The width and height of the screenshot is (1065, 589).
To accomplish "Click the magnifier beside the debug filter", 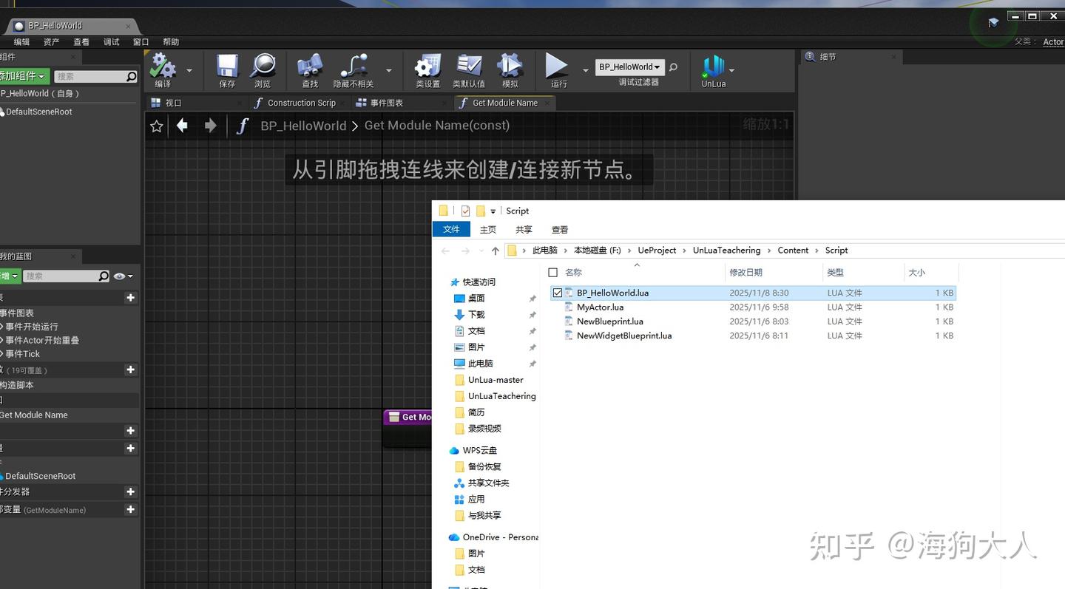I will 673,67.
